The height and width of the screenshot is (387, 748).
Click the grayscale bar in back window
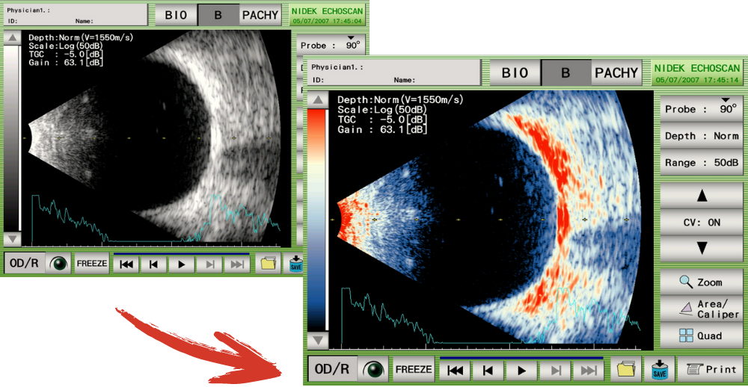[x=11, y=138]
